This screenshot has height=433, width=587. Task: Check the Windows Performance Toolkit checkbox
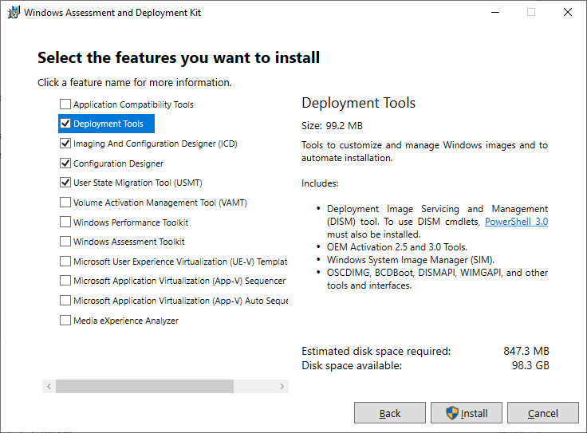pyautogui.click(x=65, y=222)
